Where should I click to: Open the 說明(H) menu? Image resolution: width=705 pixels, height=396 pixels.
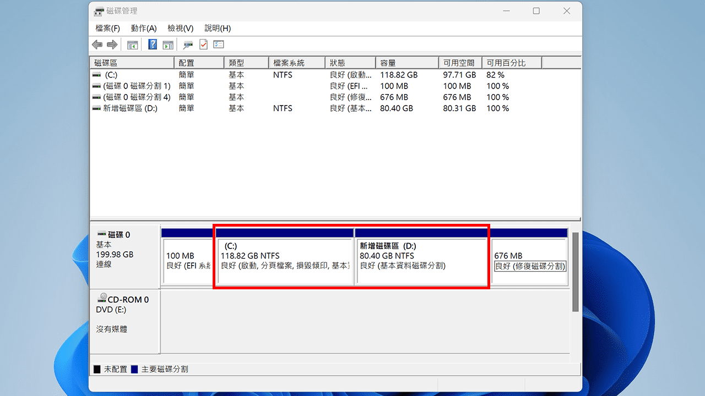[217, 28]
